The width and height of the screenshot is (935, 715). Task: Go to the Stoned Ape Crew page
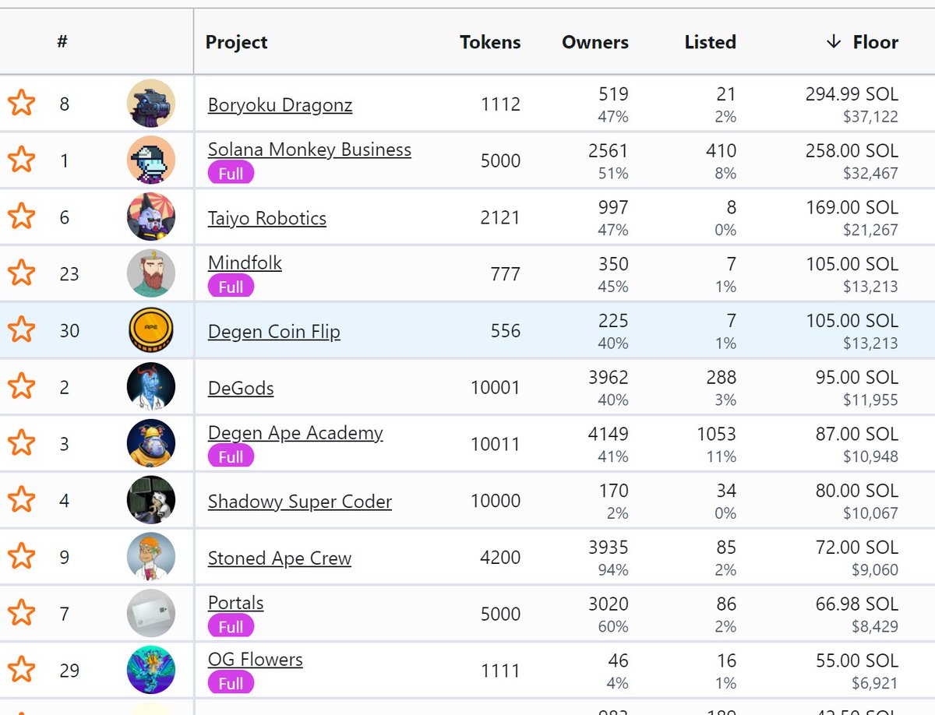pyautogui.click(x=280, y=558)
